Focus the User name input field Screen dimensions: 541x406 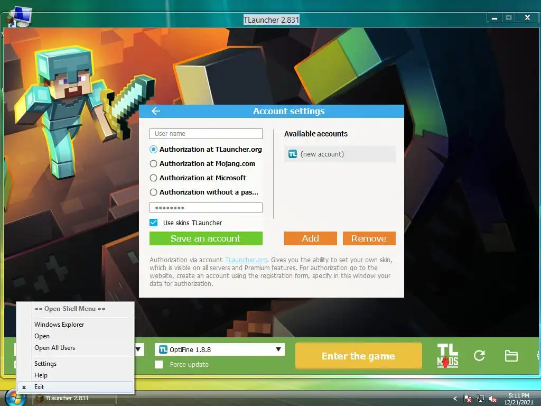(x=206, y=134)
